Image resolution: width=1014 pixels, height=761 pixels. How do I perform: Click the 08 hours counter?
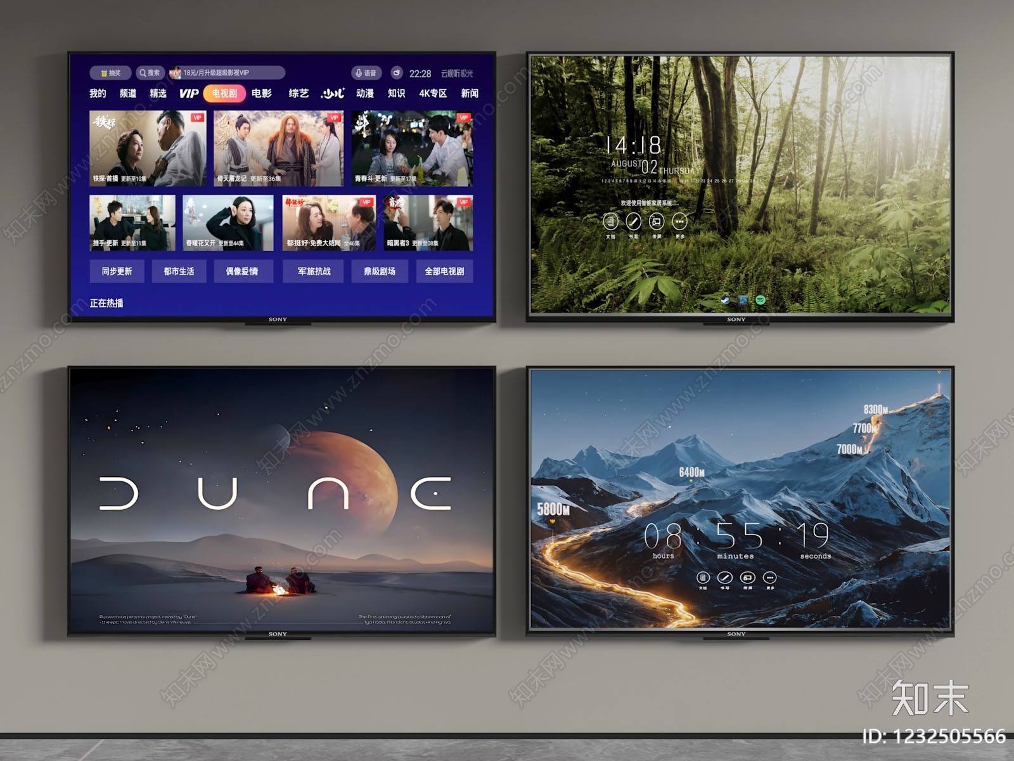[x=663, y=536]
